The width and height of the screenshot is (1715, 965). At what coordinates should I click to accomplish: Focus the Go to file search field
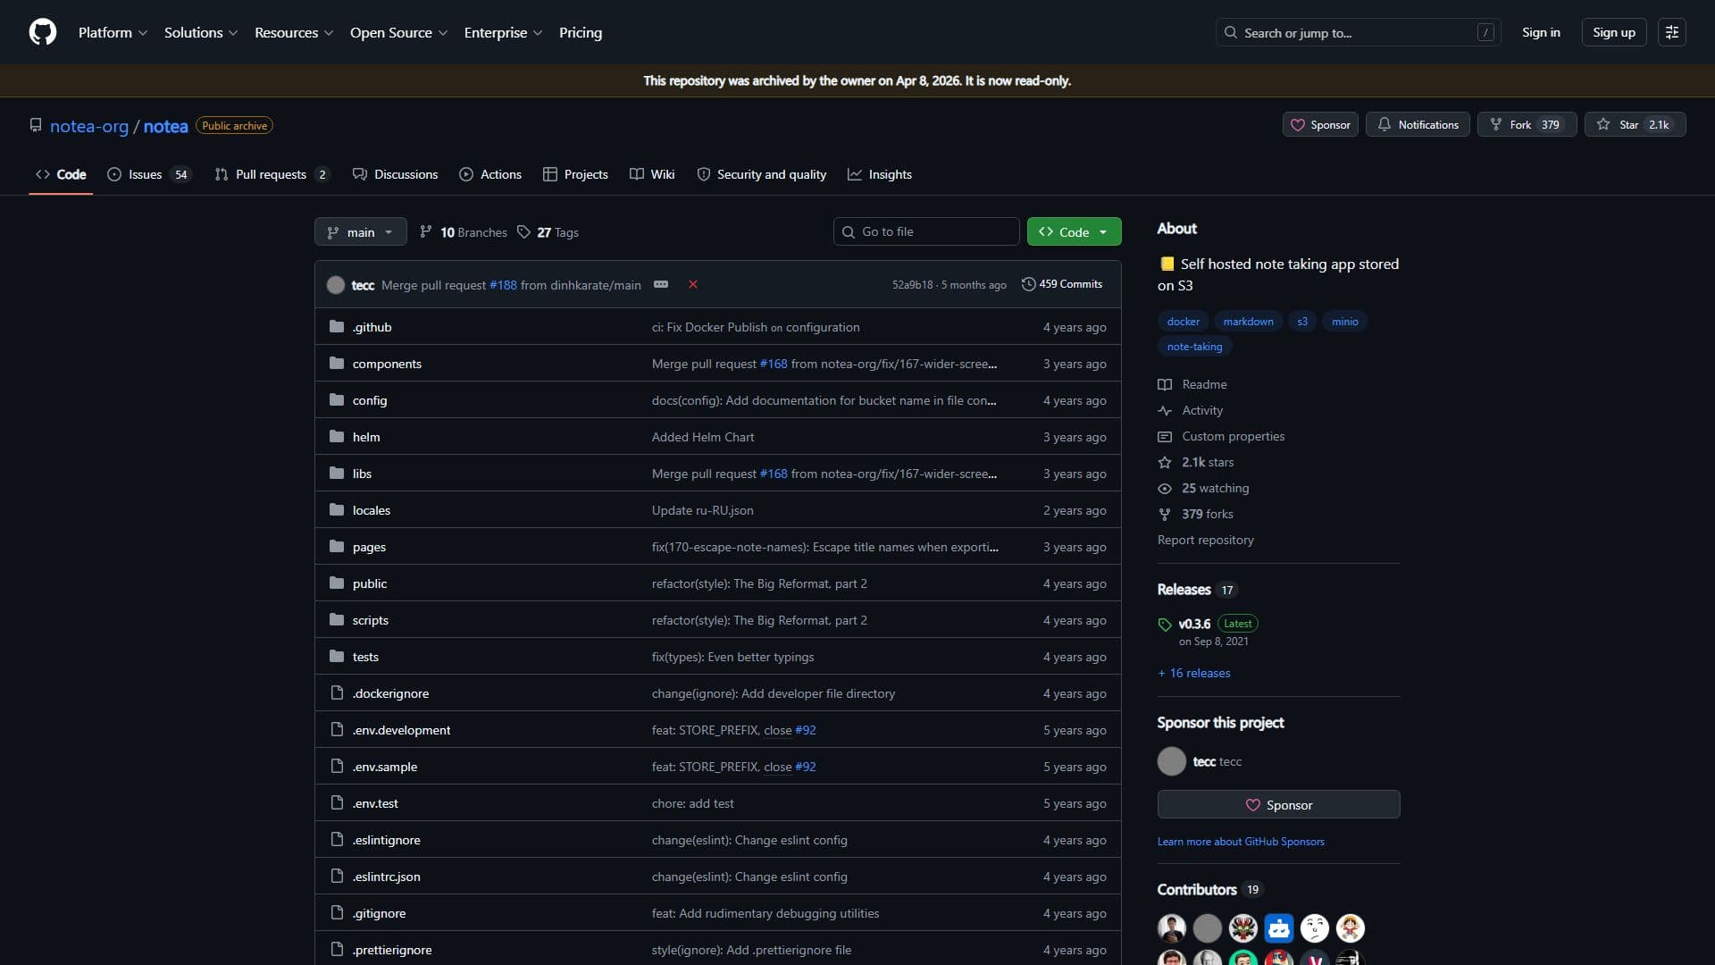click(926, 231)
